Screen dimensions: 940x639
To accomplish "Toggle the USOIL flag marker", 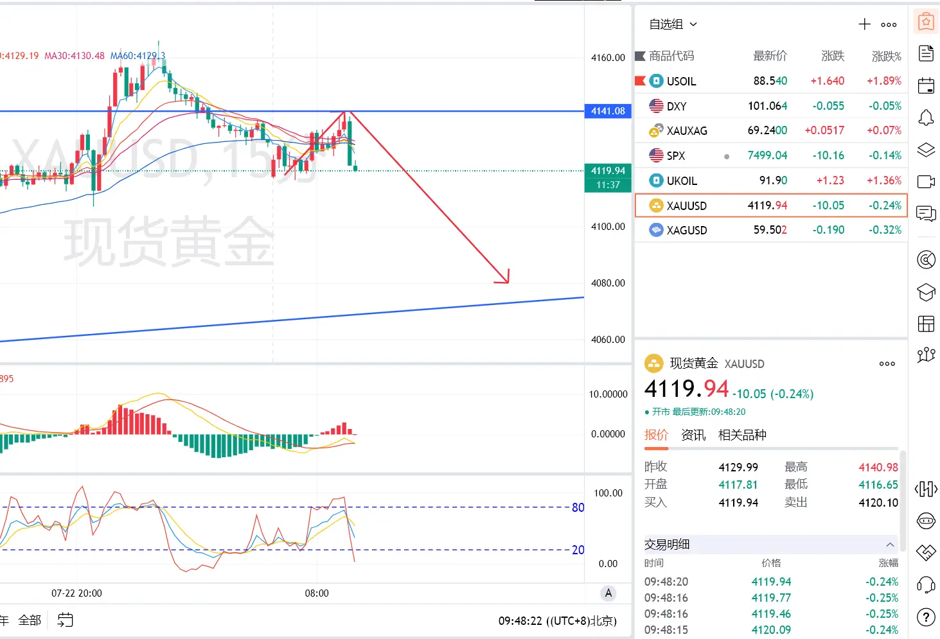I will (x=640, y=81).
